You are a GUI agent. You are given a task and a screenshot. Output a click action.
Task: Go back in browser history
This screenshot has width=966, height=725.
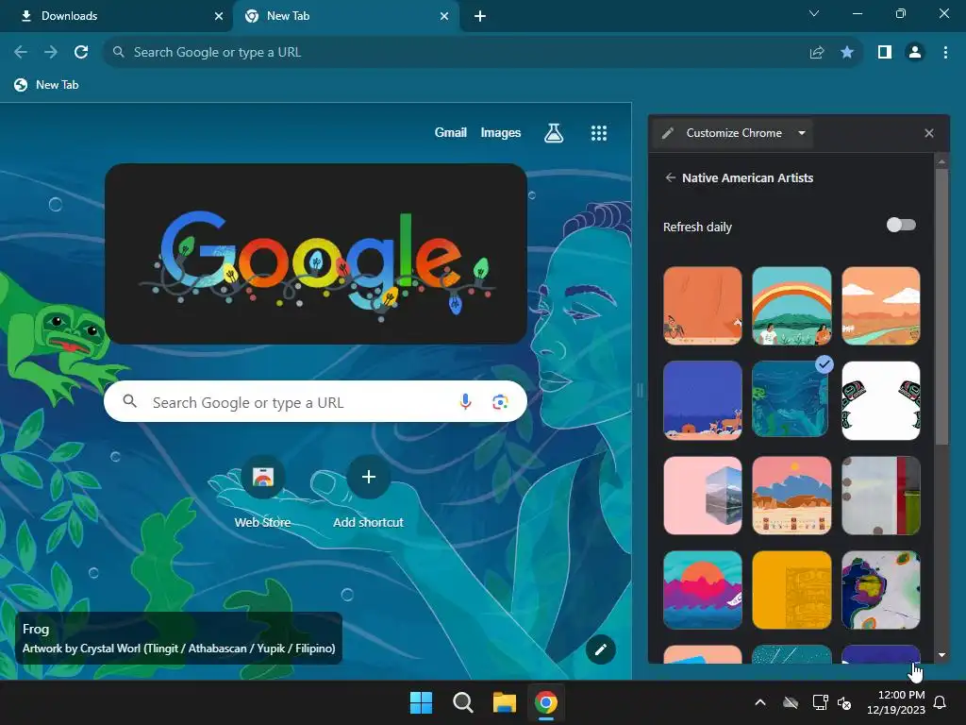click(21, 53)
